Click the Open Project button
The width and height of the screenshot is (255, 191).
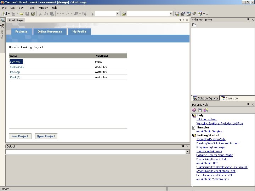coord(46,136)
